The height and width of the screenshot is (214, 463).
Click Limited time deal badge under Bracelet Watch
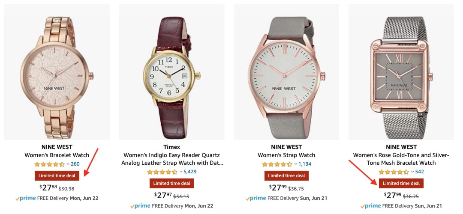click(x=57, y=175)
